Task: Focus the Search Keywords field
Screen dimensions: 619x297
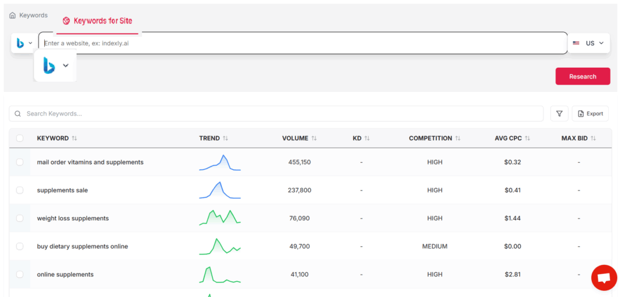Action: [x=276, y=114]
